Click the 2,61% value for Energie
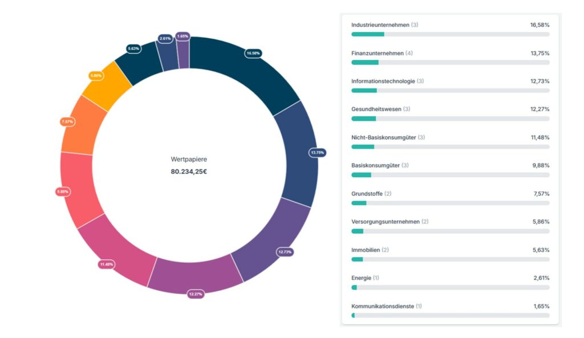 point(542,278)
